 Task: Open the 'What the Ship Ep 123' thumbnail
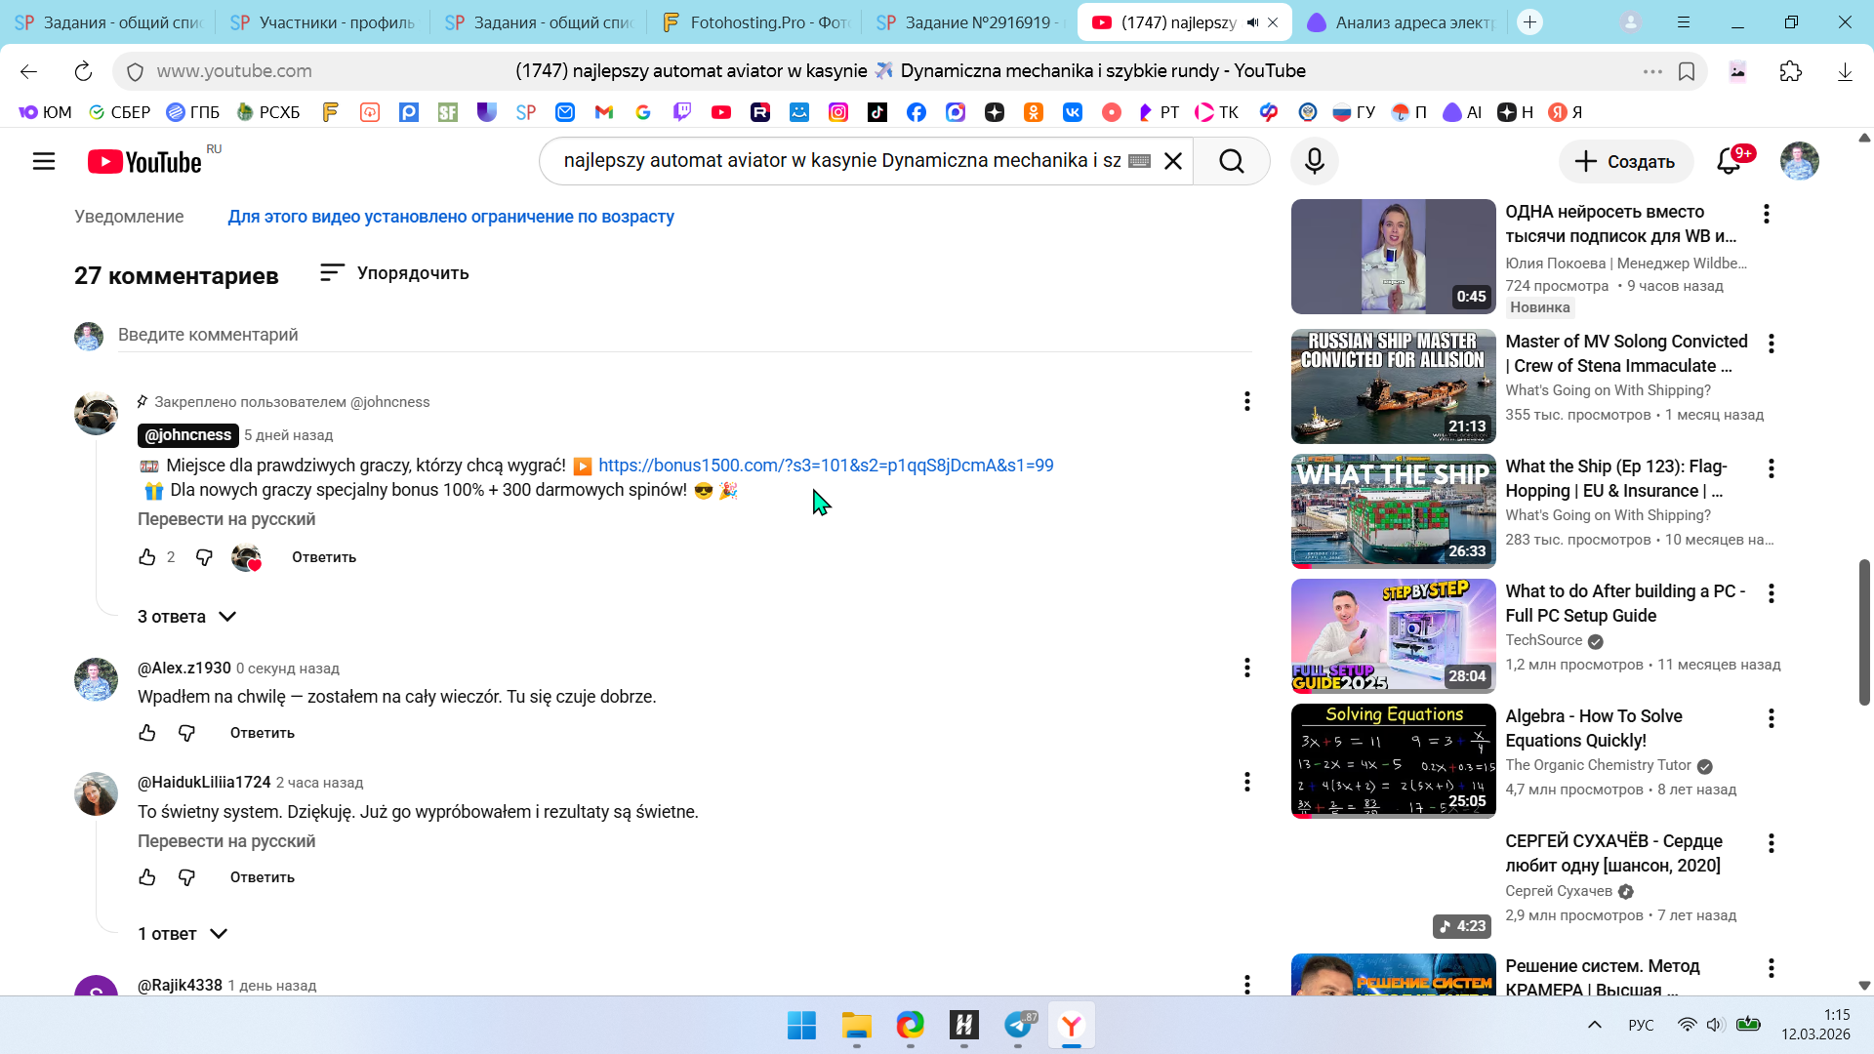click(1393, 510)
